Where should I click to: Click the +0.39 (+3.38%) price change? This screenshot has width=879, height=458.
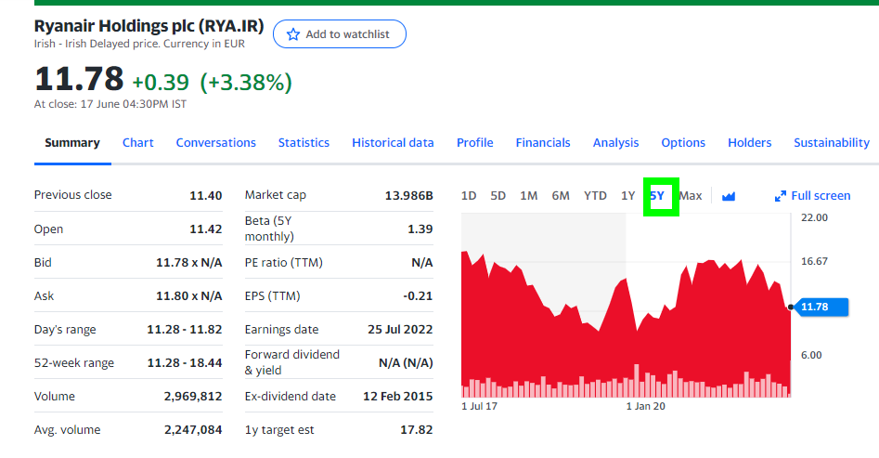[212, 83]
